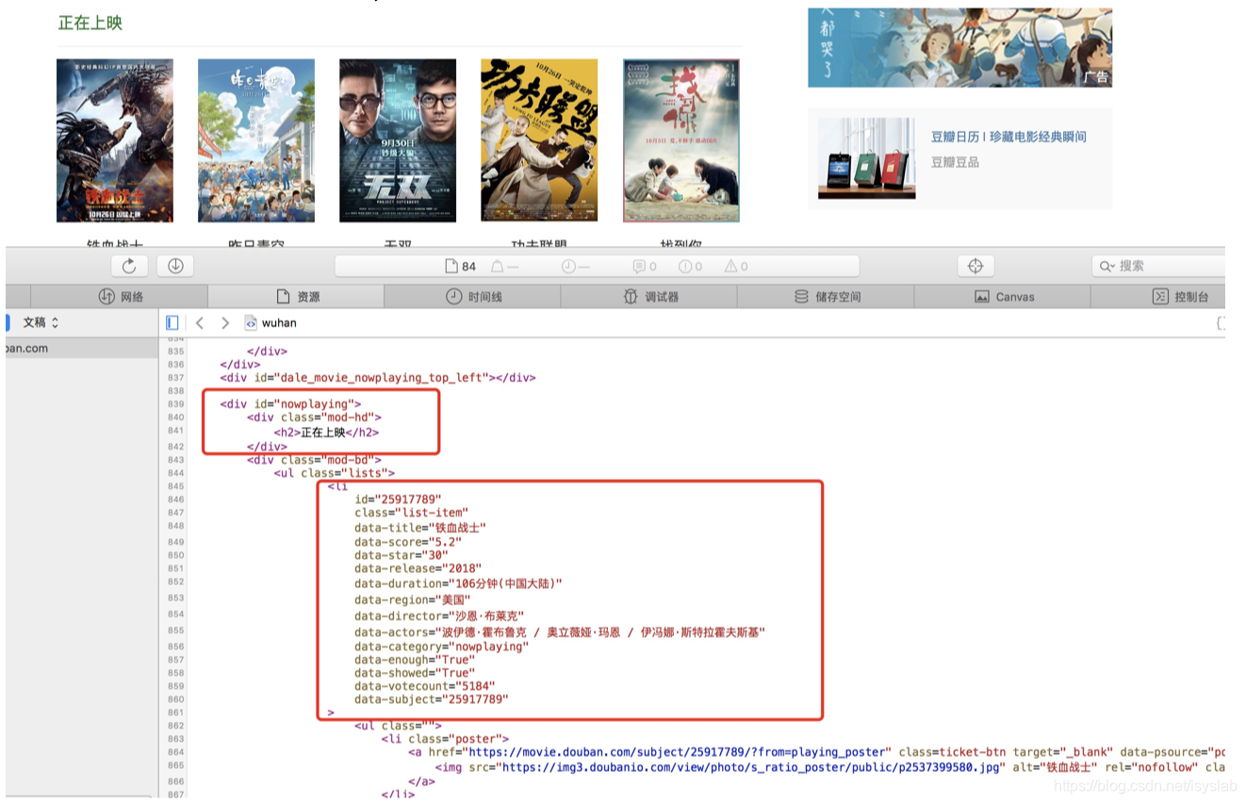Click line number 861 in gutter

tap(175, 713)
